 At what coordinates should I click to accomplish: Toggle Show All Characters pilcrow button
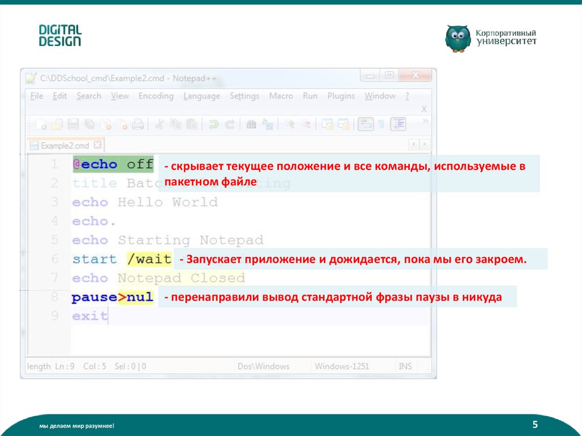click(x=381, y=123)
